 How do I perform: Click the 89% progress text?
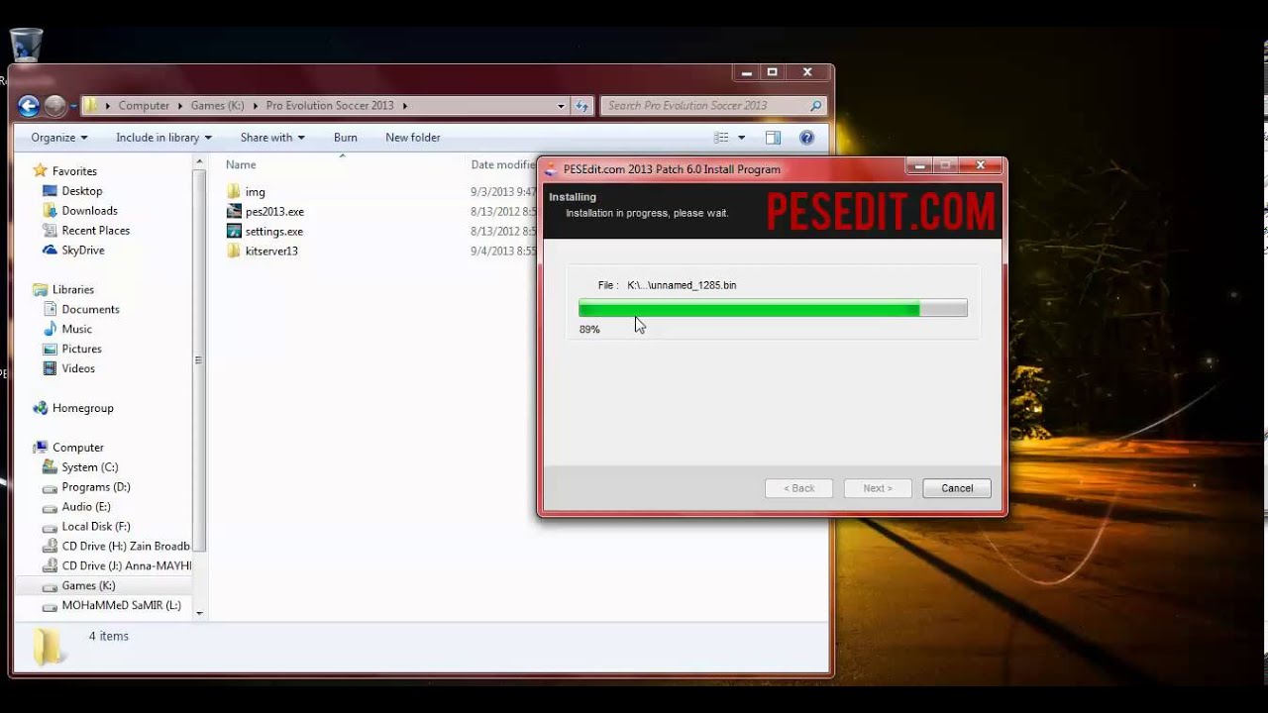(x=589, y=330)
